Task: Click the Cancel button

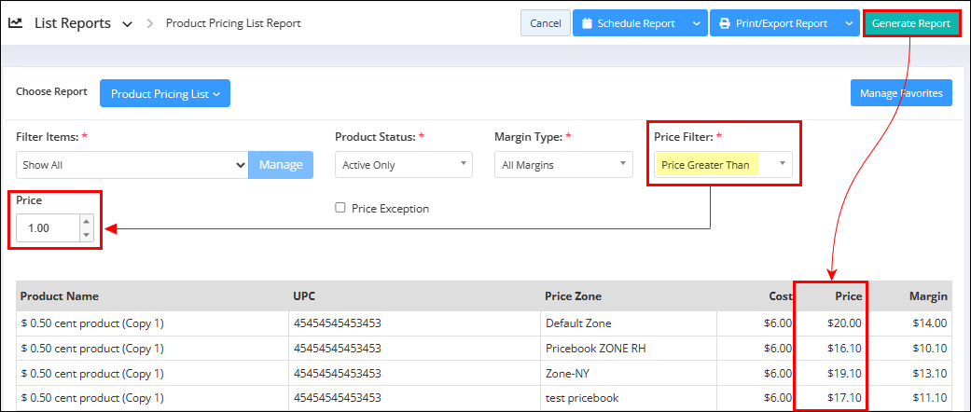Action: tap(546, 23)
